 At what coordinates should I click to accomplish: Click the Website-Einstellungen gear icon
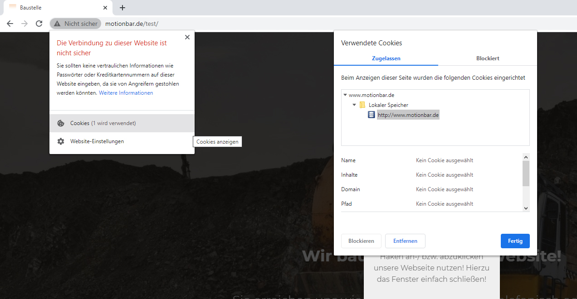tap(61, 141)
